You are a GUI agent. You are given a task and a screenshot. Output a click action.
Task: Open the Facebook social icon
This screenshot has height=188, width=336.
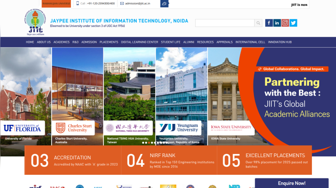click(x=269, y=23)
